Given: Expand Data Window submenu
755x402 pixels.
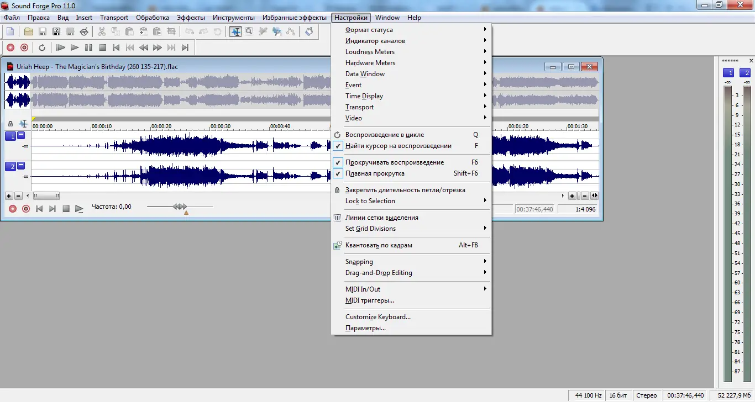Looking at the screenshot, I should point(411,74).
